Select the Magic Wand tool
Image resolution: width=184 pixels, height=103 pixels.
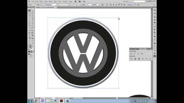point(29,13)
